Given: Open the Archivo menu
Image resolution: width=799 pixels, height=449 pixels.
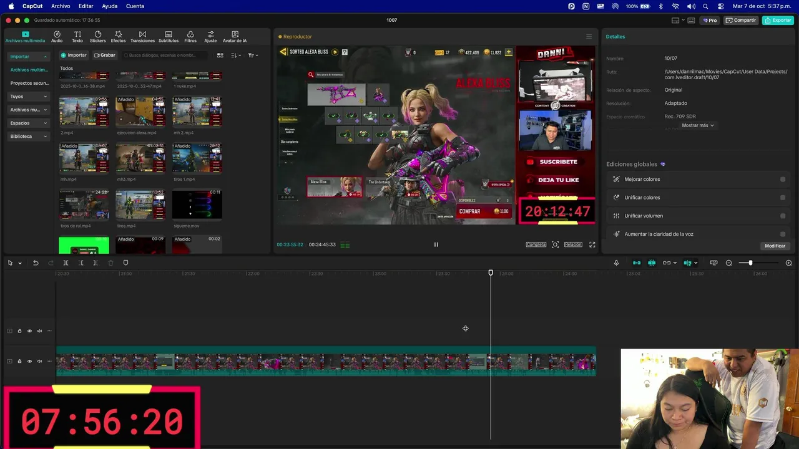Looking at the screenshot, I should (61, 6).
